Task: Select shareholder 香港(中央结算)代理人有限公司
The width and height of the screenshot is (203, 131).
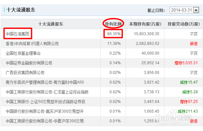Action: tap(32, 44)
